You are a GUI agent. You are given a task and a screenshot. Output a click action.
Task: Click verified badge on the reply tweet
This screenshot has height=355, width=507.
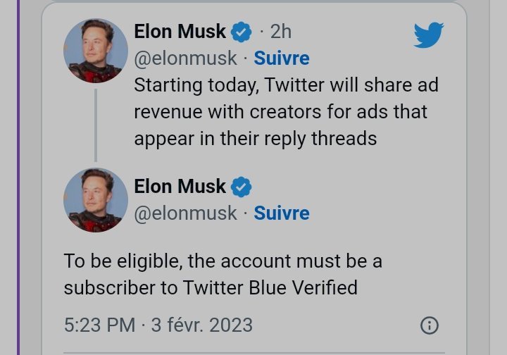(242, 187)
